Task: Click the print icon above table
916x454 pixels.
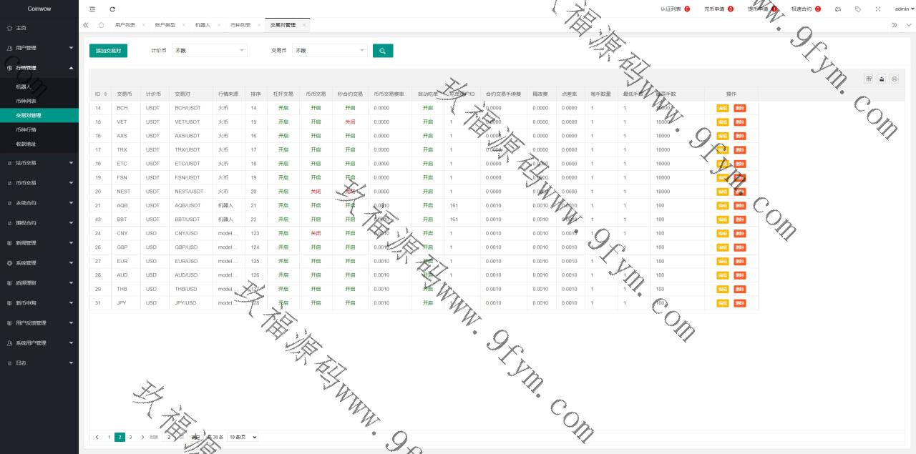Action: tap(894, 79)
